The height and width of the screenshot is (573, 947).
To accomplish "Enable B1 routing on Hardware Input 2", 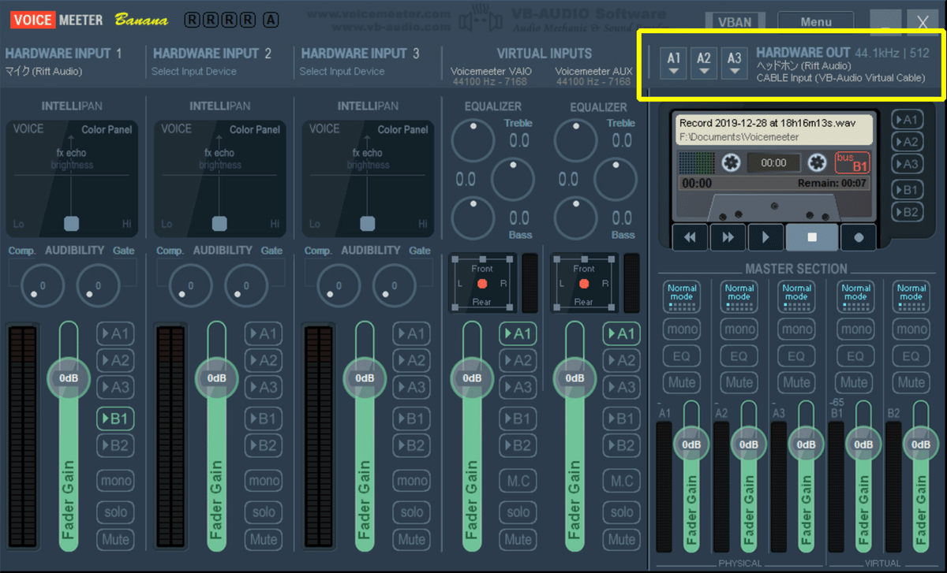I will (x=264, y=419).
